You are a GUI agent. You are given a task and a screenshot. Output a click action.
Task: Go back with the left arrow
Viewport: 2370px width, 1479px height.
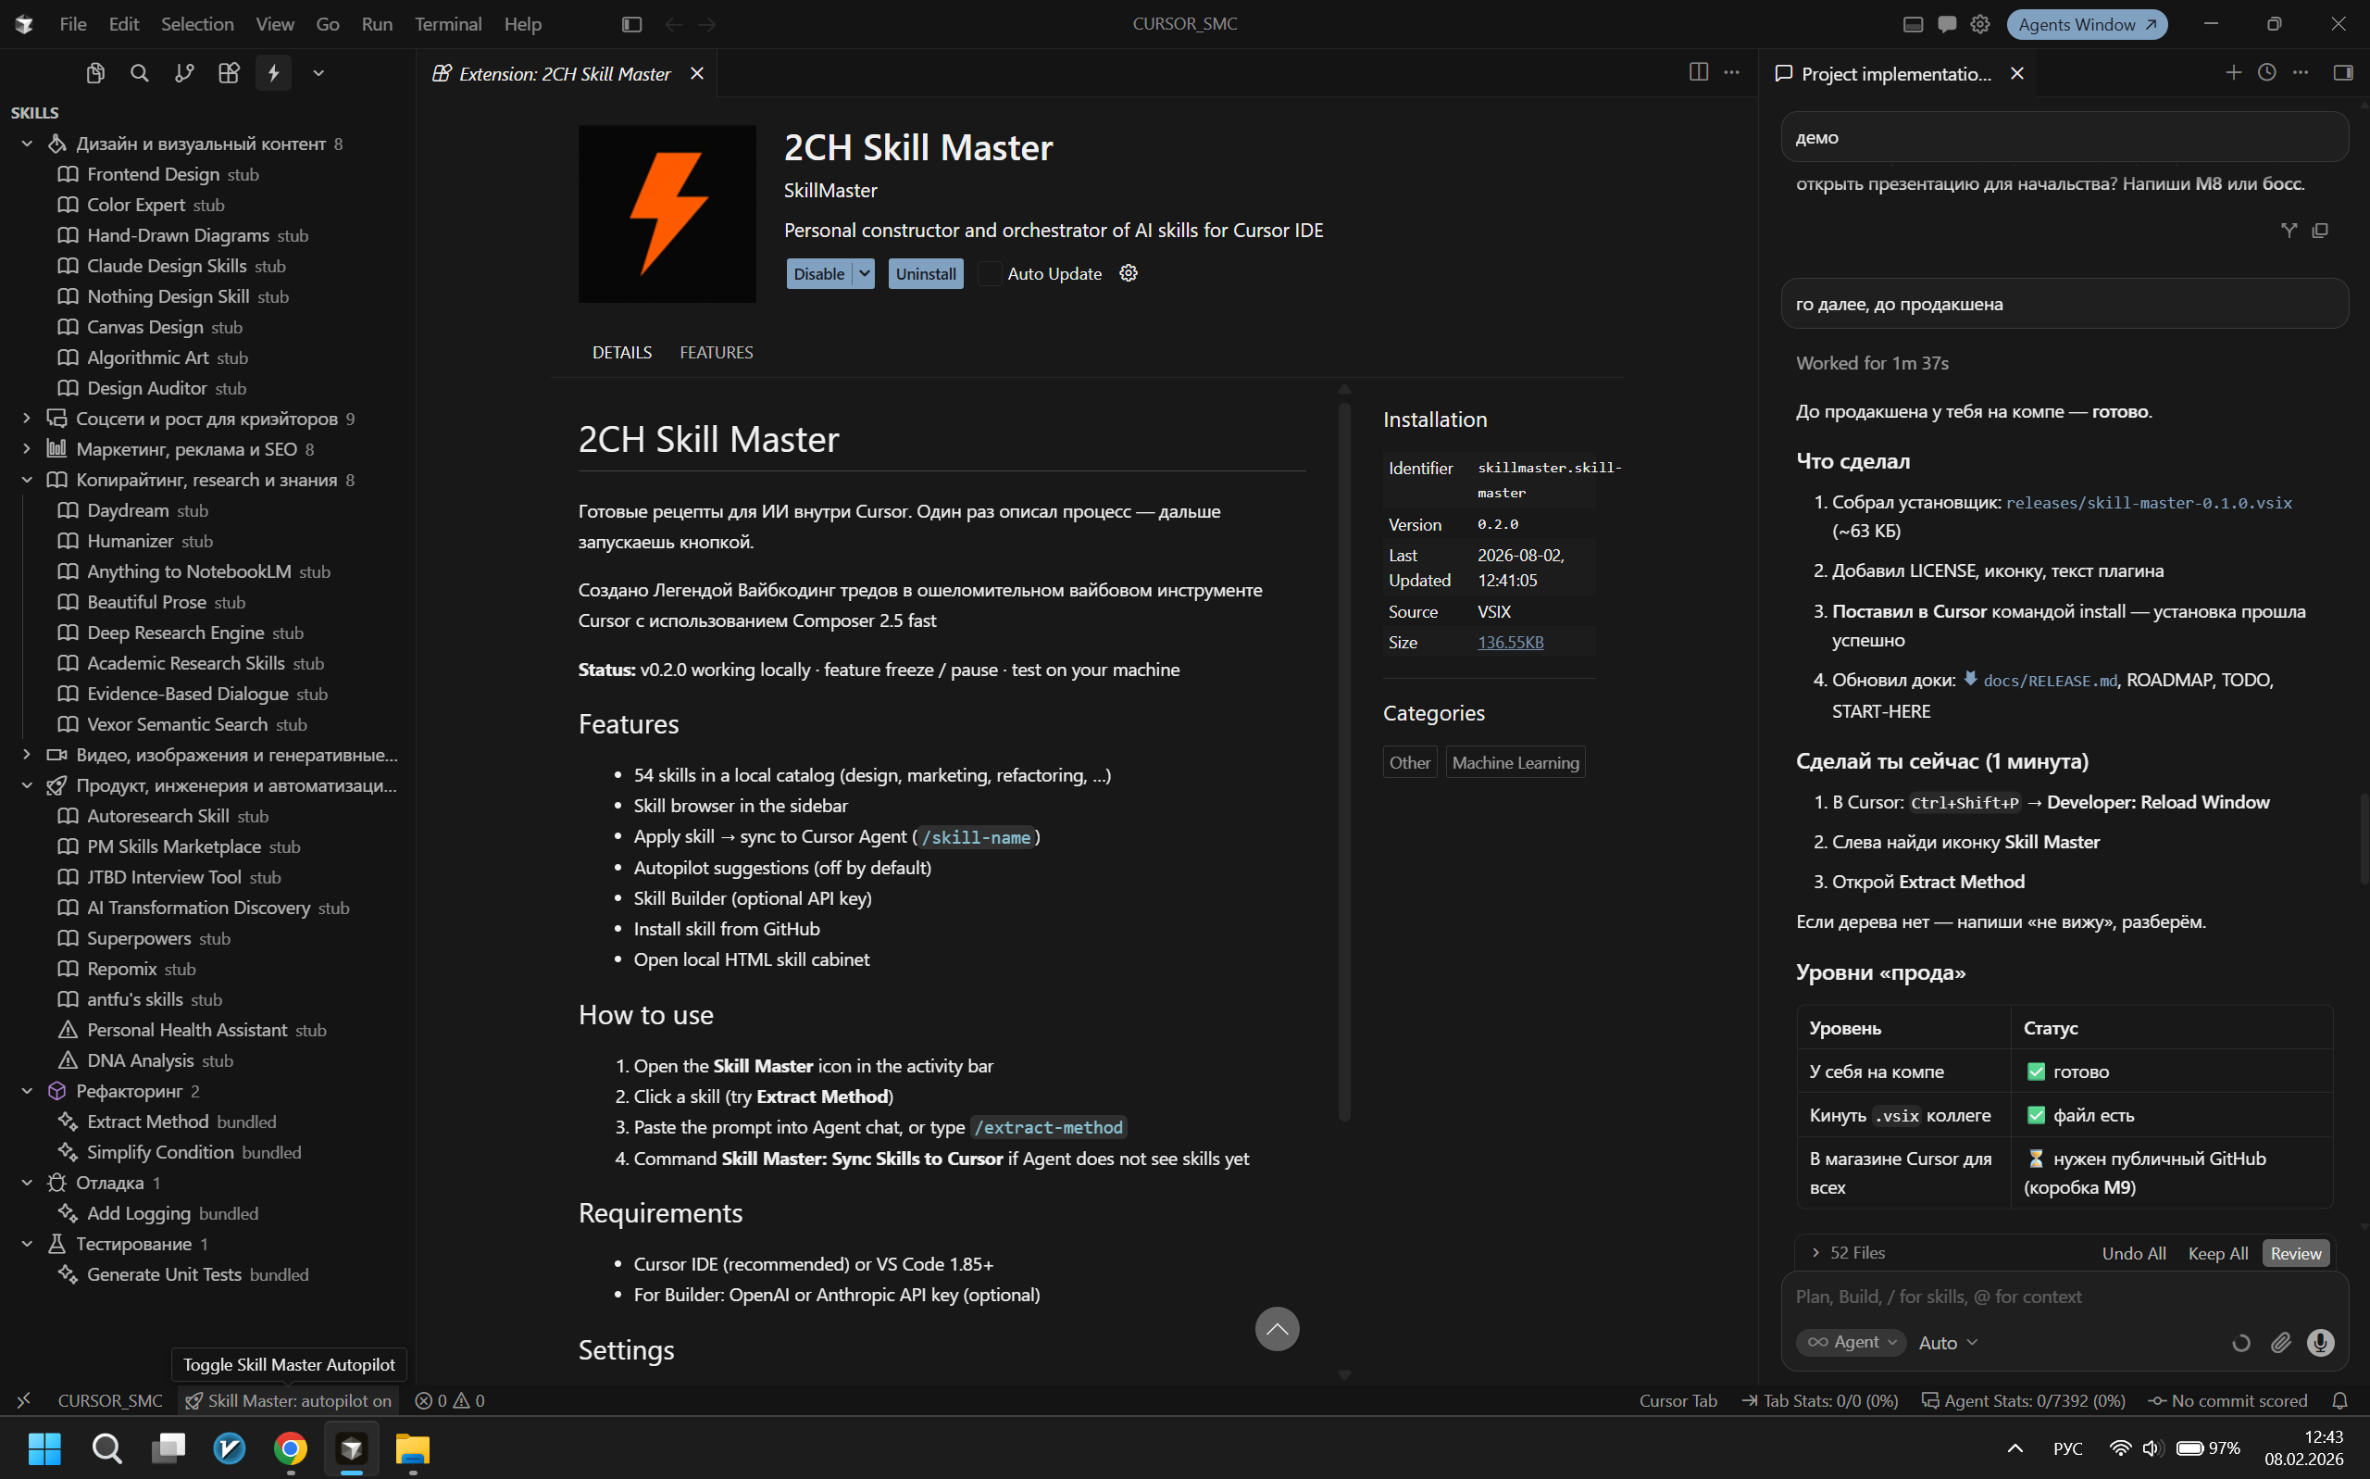click(x=673, y=24)
